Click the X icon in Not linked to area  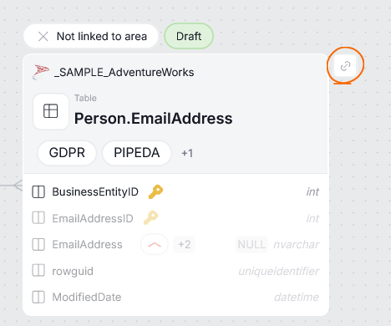point(43,37)
